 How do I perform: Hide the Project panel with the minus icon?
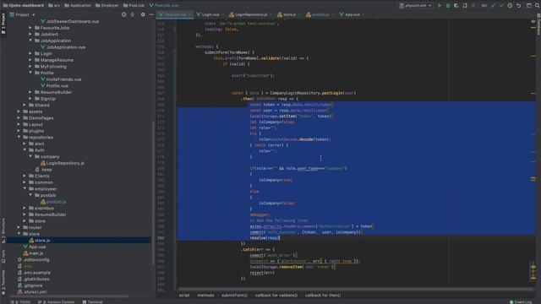[x=151, y=15]
